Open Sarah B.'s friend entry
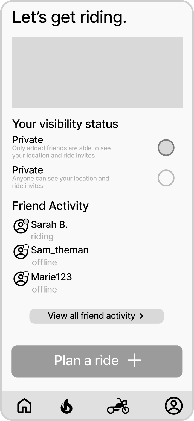The width and height of the screenshot is (194, 421). pyautogui.click(x=49, y=225)
